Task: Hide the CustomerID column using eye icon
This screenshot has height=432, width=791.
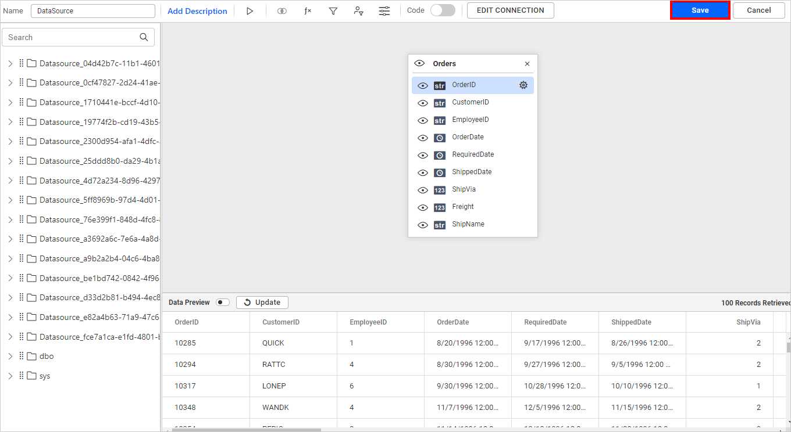Action: [423, 103]
